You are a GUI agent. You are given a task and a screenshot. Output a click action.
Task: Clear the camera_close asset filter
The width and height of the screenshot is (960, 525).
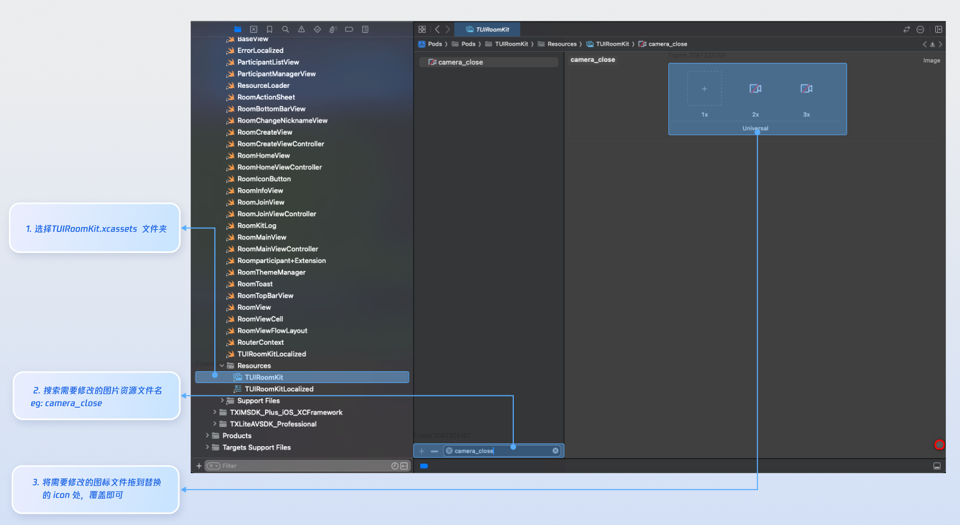click(556, 451)
